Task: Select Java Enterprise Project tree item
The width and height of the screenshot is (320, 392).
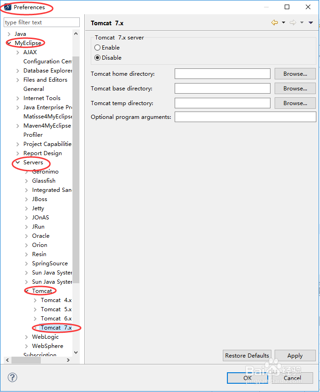Action: [48, 107]
